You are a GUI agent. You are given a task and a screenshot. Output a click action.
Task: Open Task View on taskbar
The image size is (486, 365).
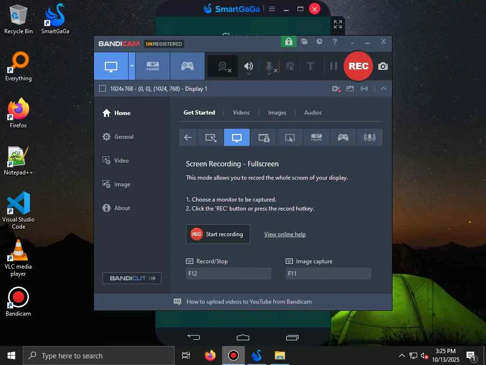point(186,355)
